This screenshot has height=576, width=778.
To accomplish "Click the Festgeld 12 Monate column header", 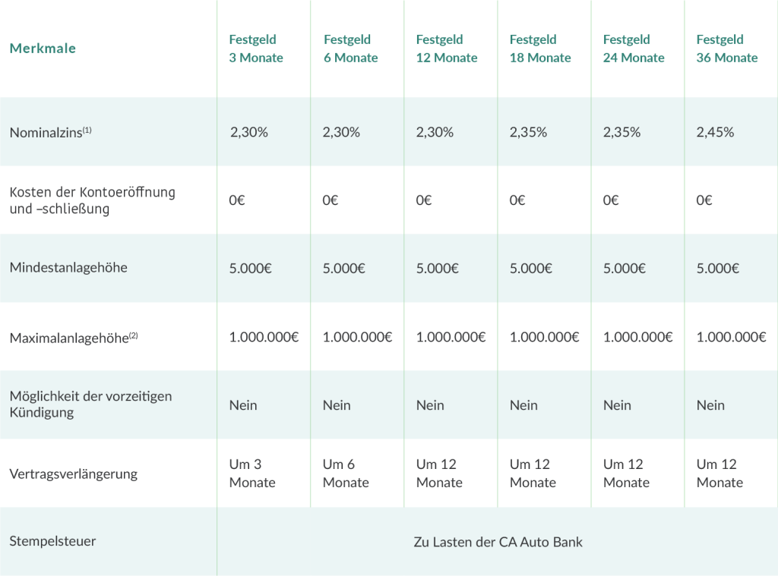I will [447, 49].
